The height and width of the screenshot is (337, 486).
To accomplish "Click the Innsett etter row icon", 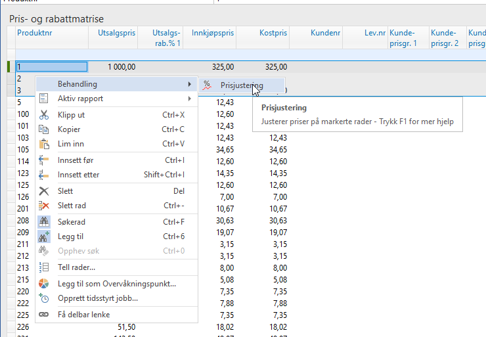I will pyautogui.click(x=44, y=175).
